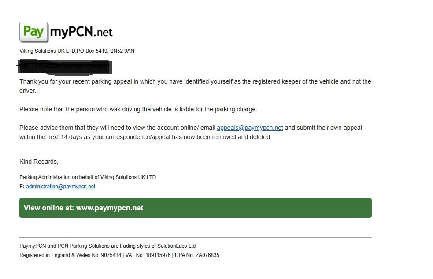This screenshot has width=433, height=279.
Task: Click the Viking Solutions UK LTD address line
Action: pos(77,51)
